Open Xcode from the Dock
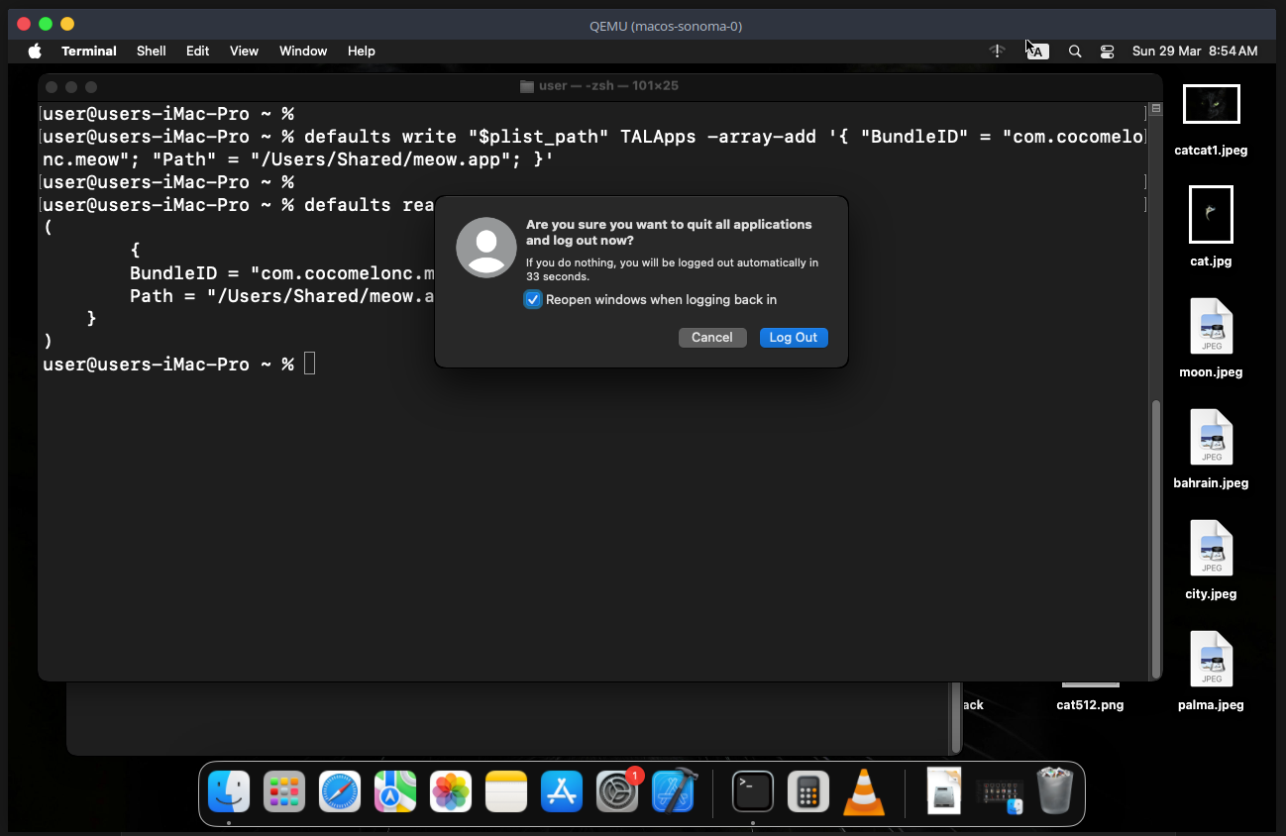Image resolution: width=1286 pixels, height=836 pixels. click(674, 792)
